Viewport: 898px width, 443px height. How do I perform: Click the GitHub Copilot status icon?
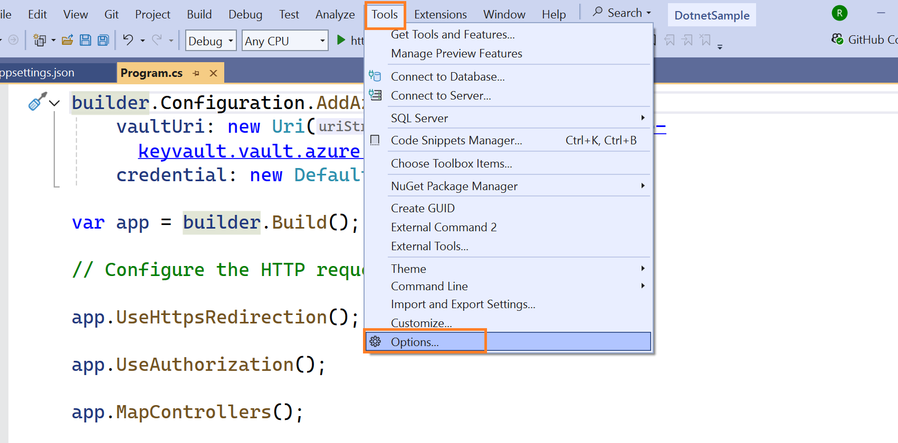837,40
